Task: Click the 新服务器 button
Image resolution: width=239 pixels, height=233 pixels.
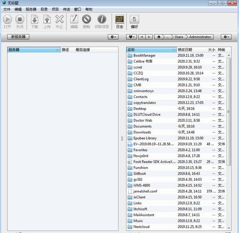Action: (x=18, y=37)
